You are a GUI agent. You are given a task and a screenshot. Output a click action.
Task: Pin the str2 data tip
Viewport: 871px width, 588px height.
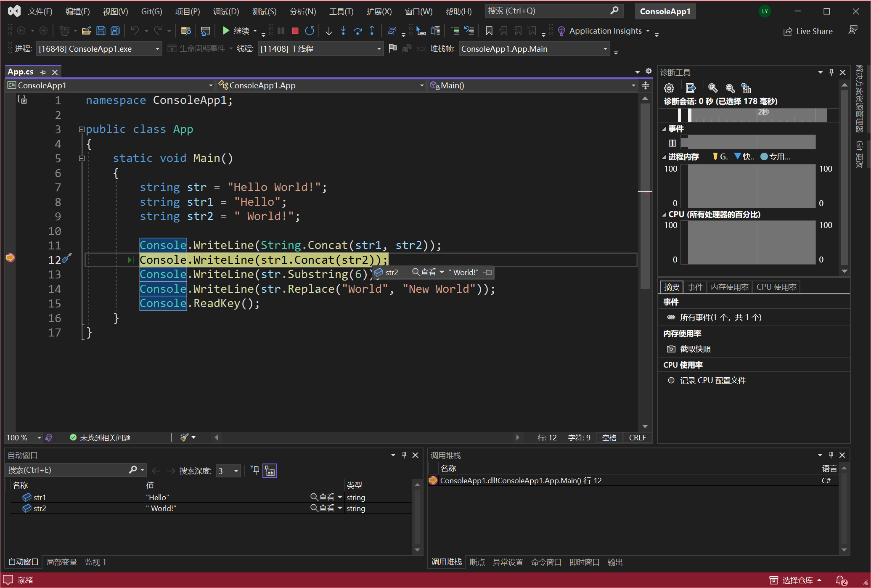tap(488, 273)
